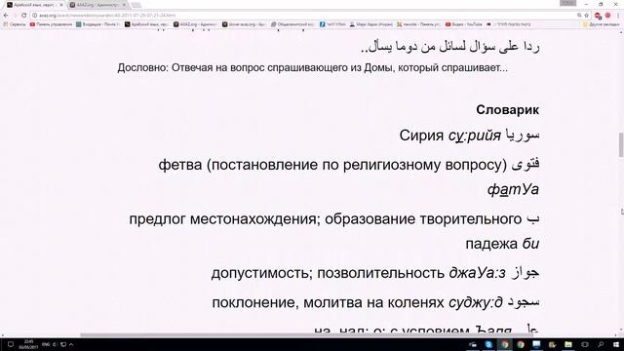Screen dimensions: 624x351
Task: Open the taskbar search magnifier
Action: tap(601, 344)
